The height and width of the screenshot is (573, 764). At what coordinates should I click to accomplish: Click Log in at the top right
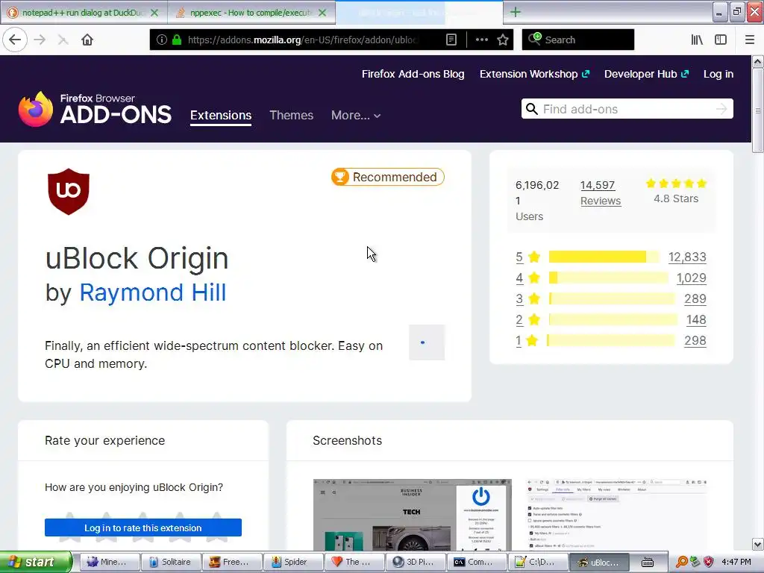tap(718, 74)
